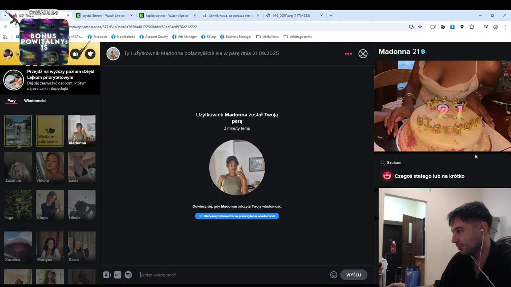Click the WYŚLIJ send button
The height and width of the screenshot is (287, 511).
tap(354, 275)
